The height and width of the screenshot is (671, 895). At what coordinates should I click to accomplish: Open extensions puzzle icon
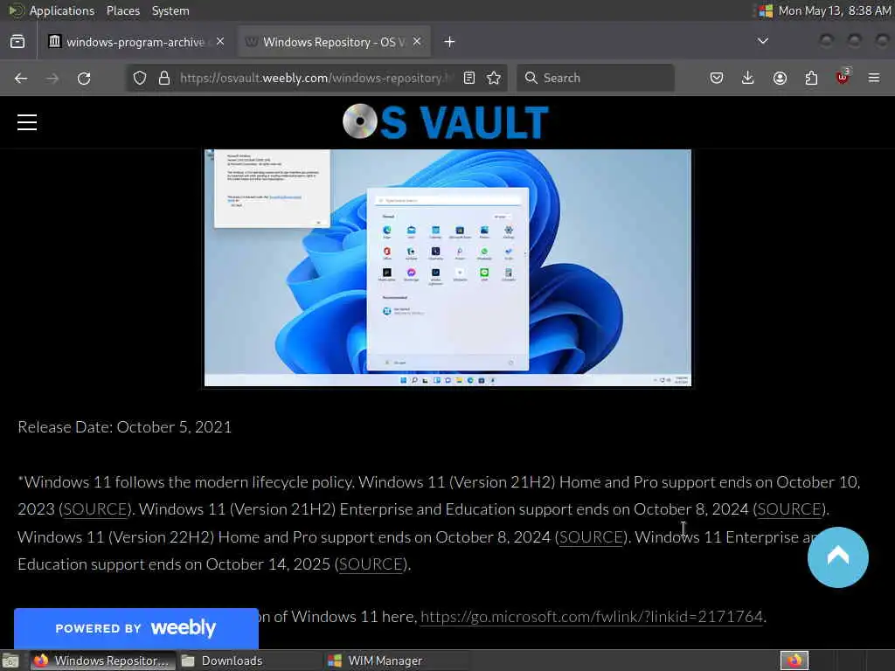point(811,78)
